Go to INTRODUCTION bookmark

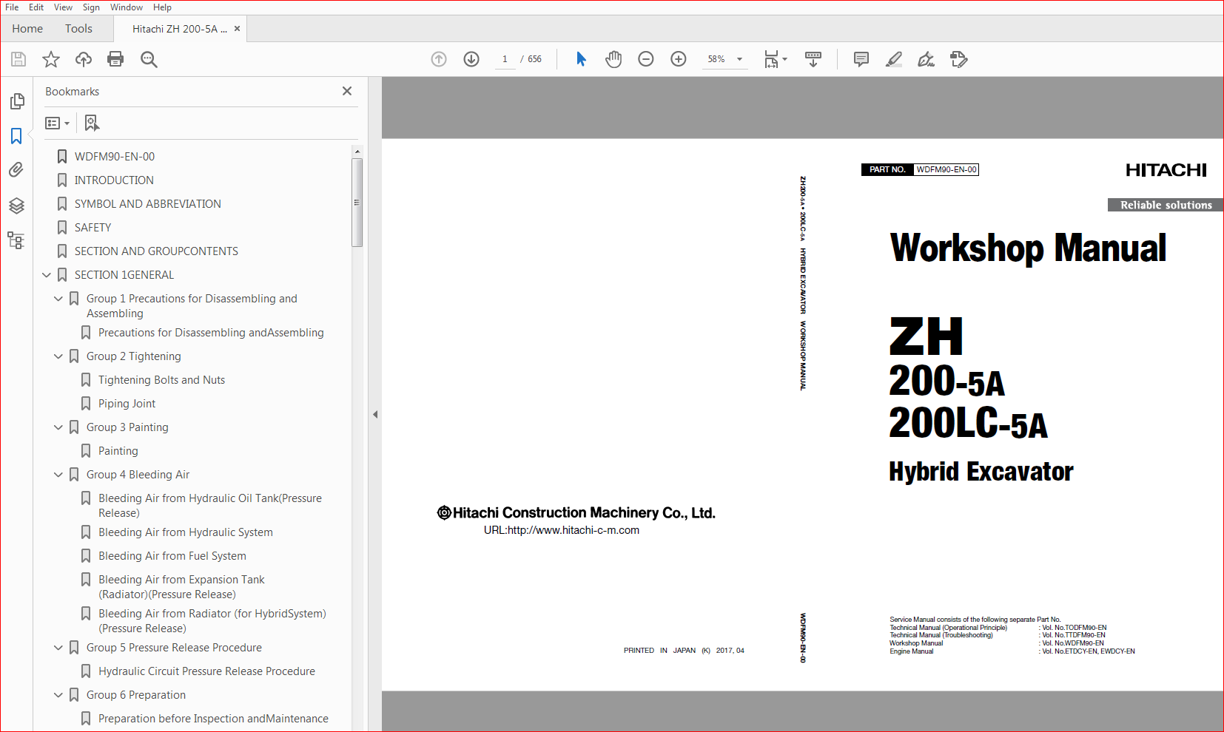coord(114,180)
